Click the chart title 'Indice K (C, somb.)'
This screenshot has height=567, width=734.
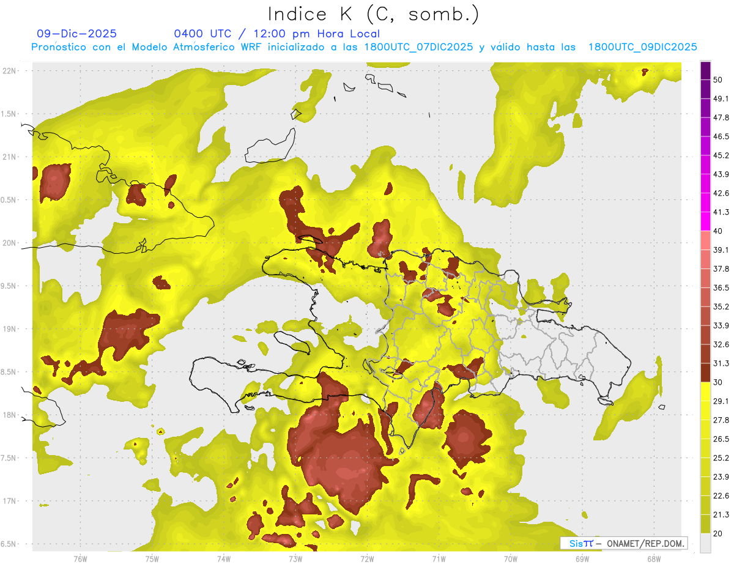(x=373, y=15)
